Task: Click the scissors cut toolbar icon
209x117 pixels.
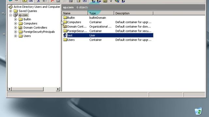Action: click(x=39, y=1)
